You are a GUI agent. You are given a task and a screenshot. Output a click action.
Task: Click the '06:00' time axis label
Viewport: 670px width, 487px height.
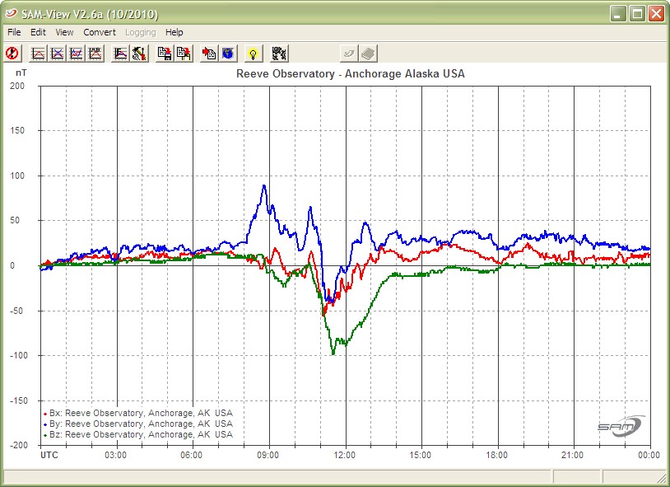point(192,455)
